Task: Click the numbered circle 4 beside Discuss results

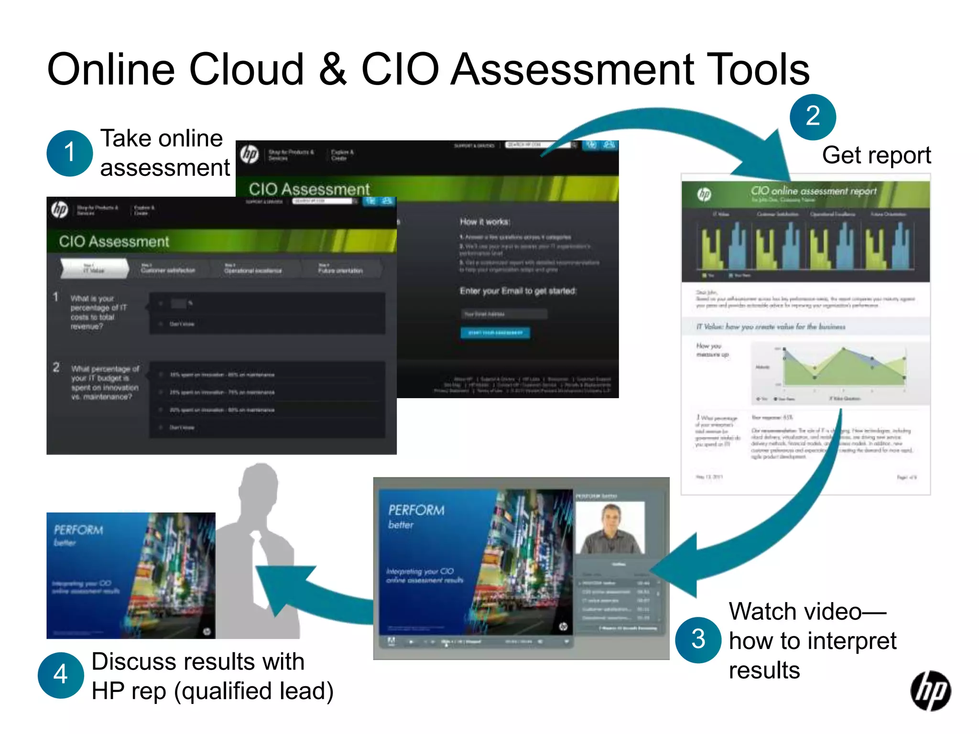Action: pyautogui.click(x=61, y=675)
